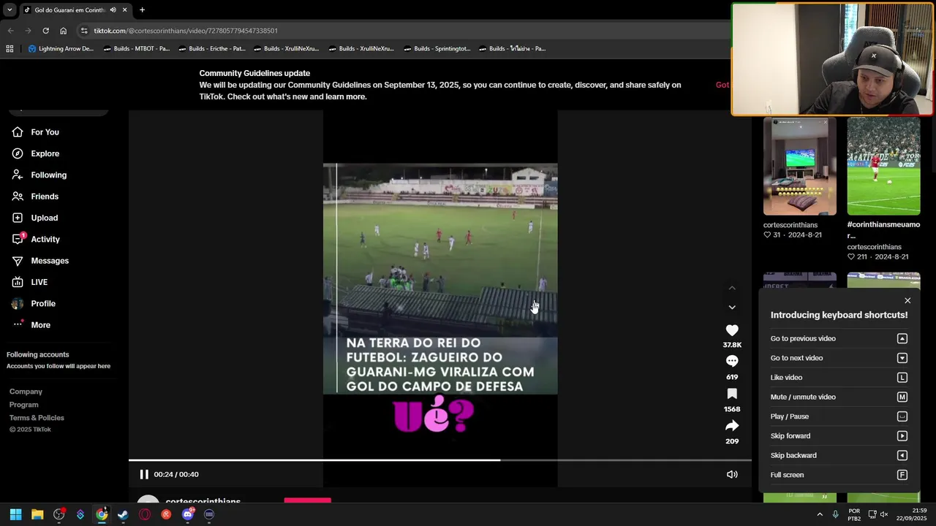This screenshot has height=526, width=936.
Task: Switch the POR PTB2 input language
Action: coord(854,514)
